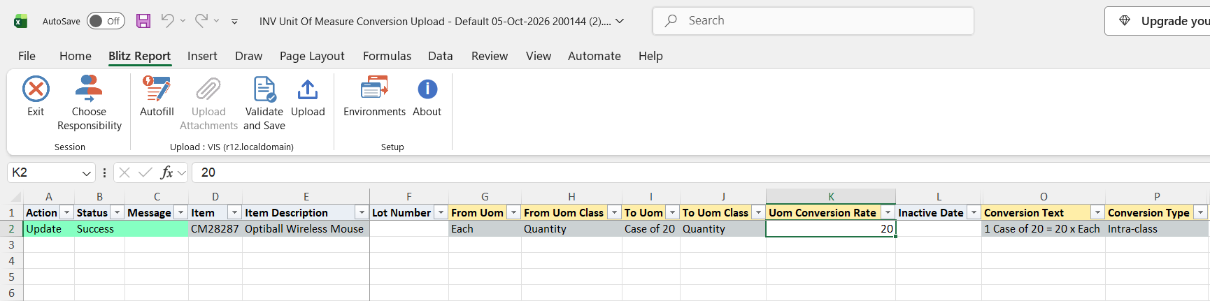Click the formula bar showing 20
Viewport: 1210px width, 301px height.
699,172
